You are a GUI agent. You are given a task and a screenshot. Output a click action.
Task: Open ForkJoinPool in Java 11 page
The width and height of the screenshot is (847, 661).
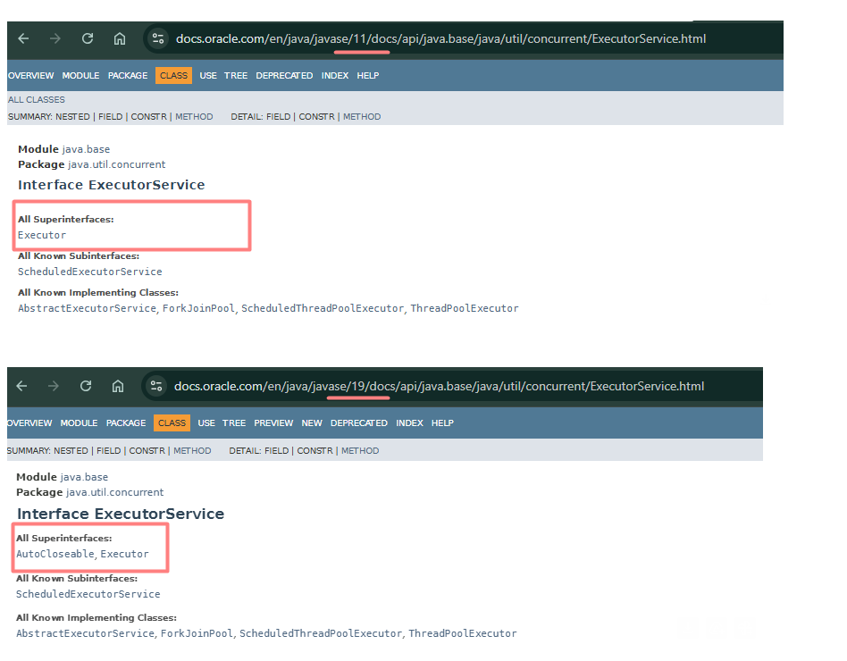[x=198, y=308]
